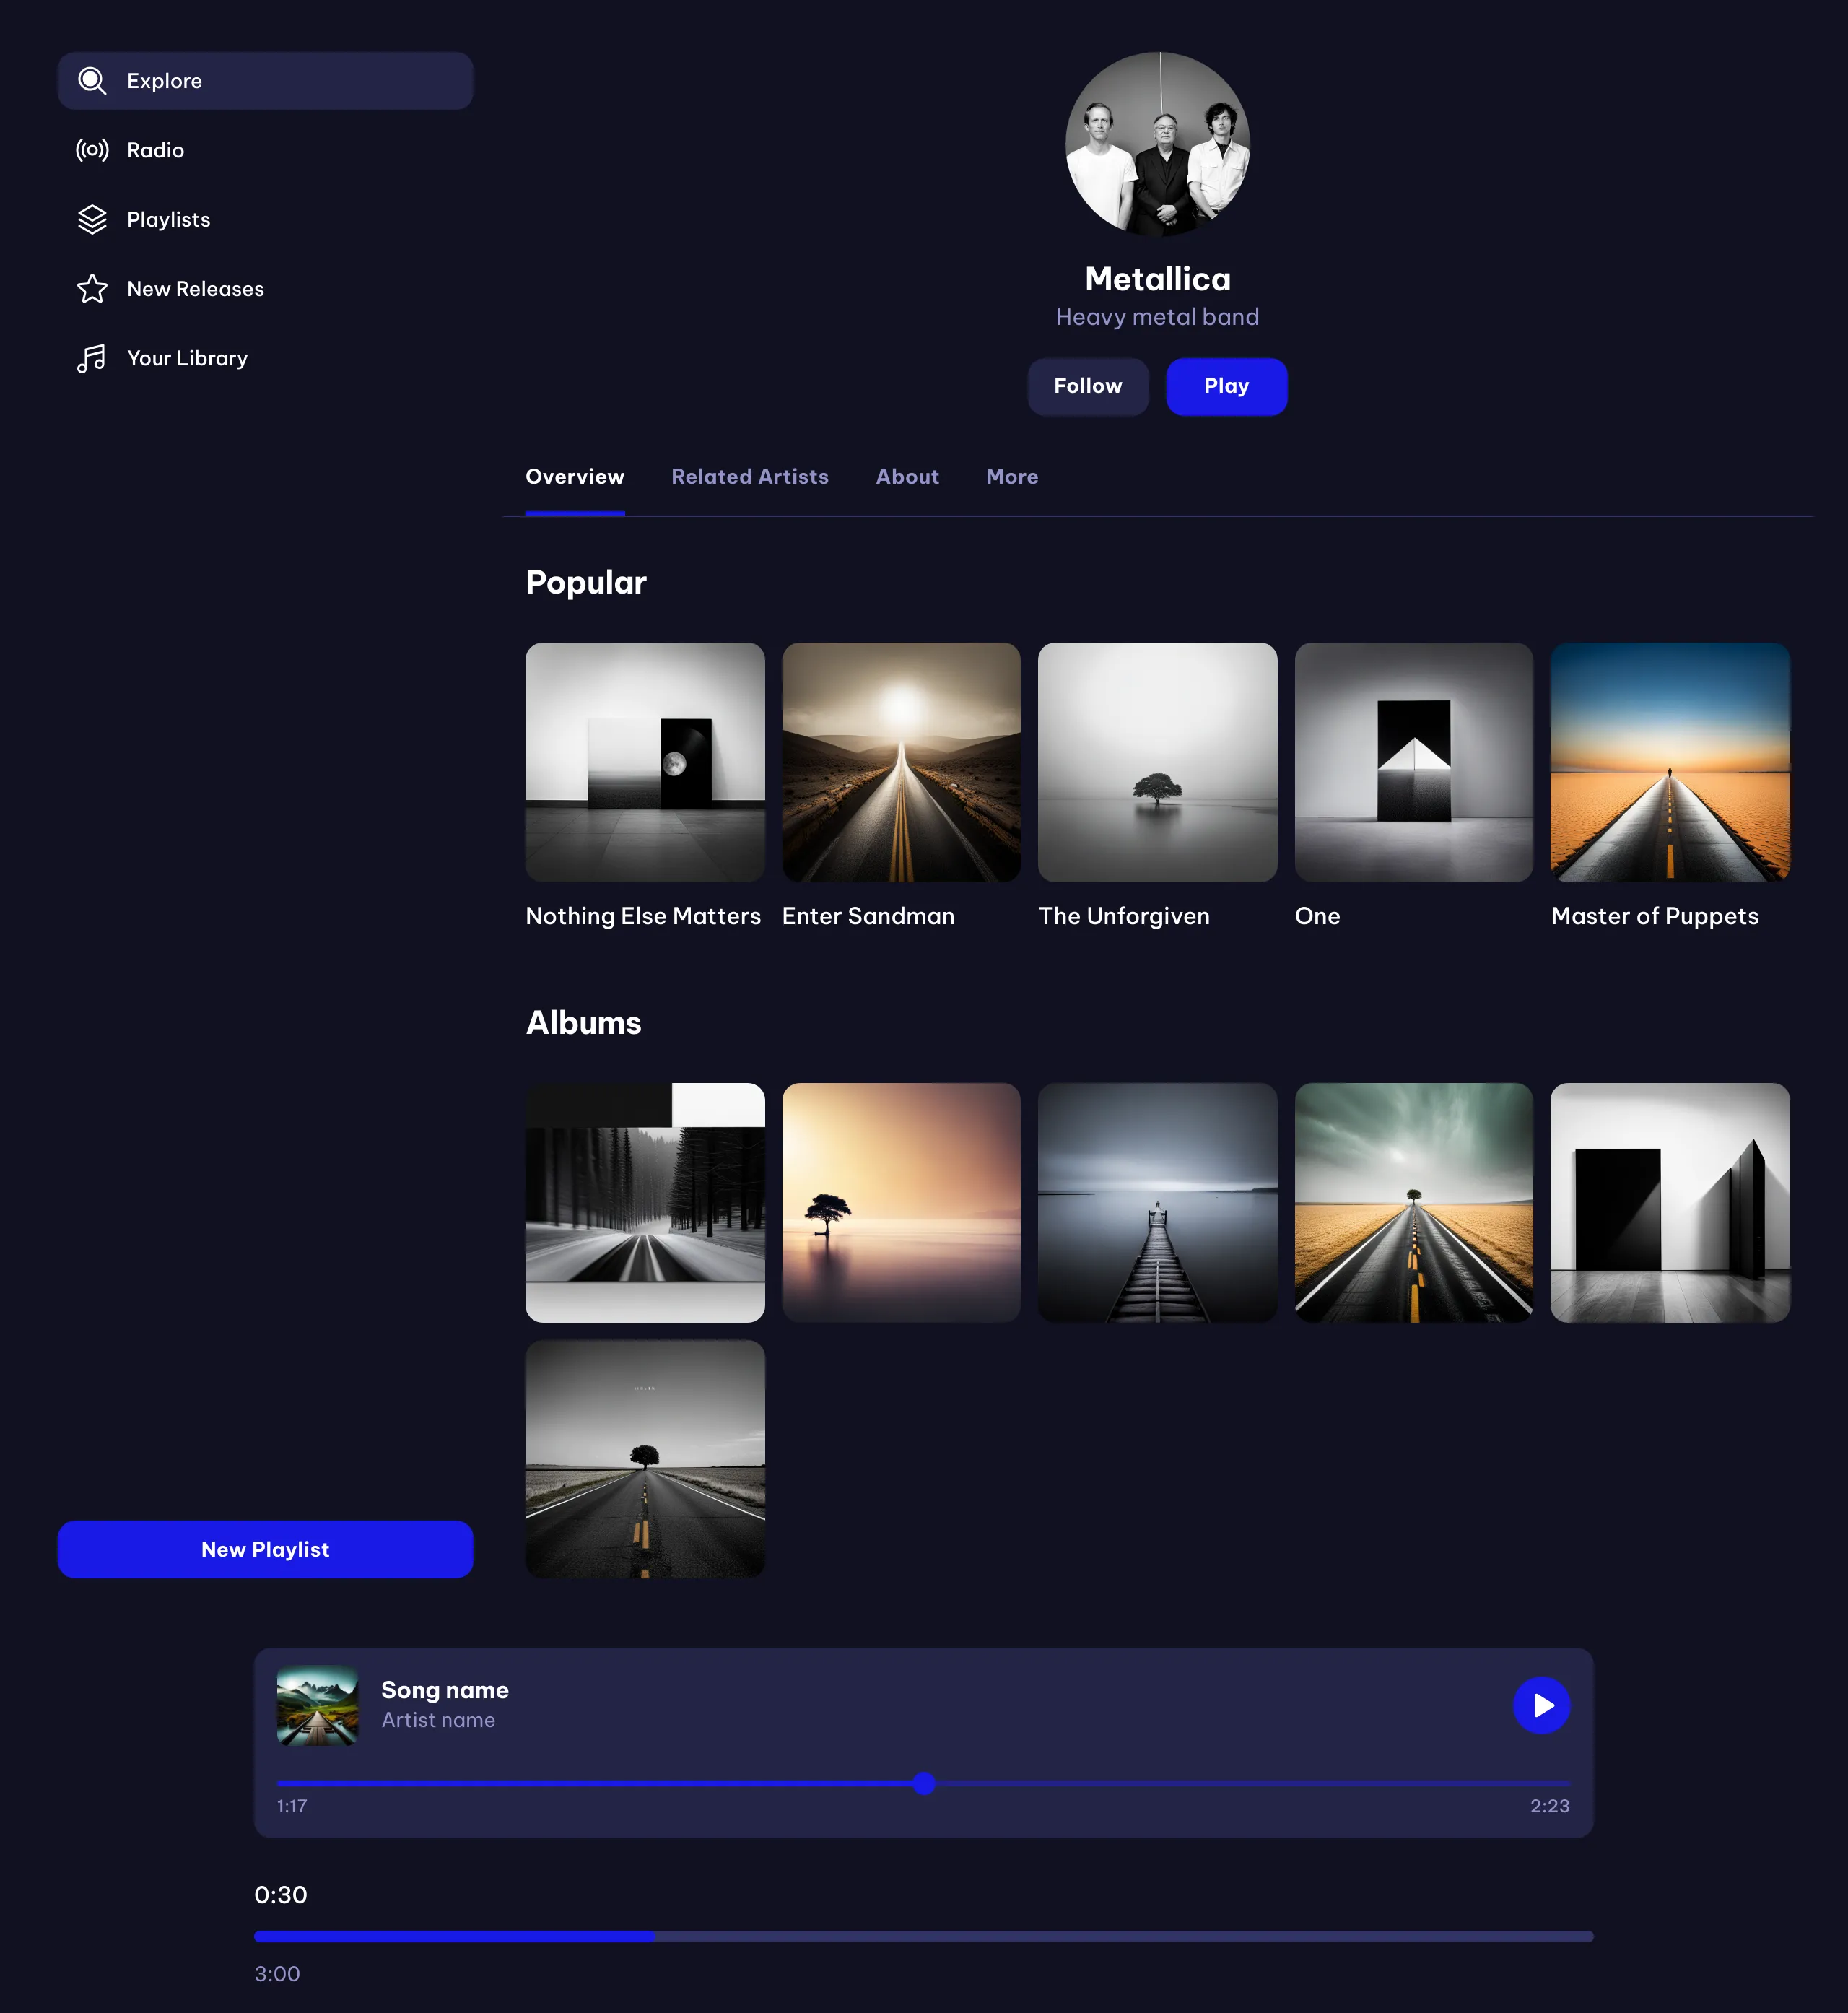Screen dimensions: 1848x2013
Task: Click the Metallica artist heading
Action: [x=1157, y=279]
